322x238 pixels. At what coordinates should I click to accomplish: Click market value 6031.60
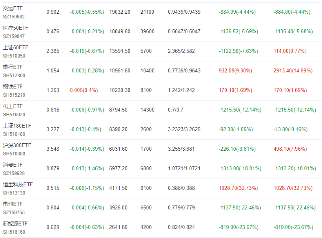point(118,149)
